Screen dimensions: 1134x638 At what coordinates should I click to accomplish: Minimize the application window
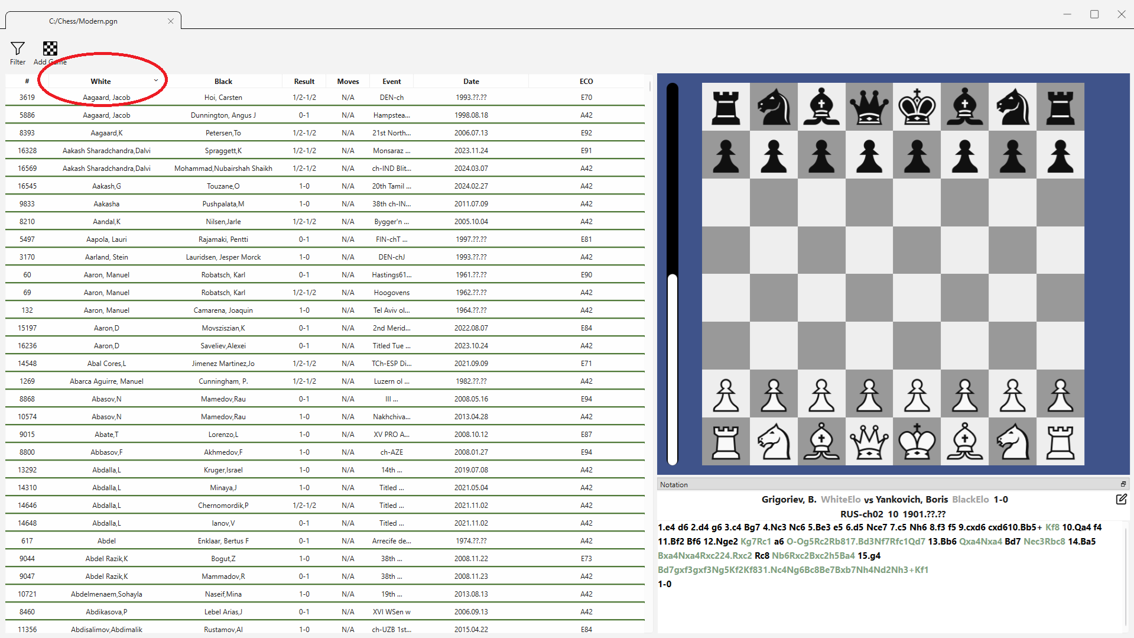[x=1067, y=14]
